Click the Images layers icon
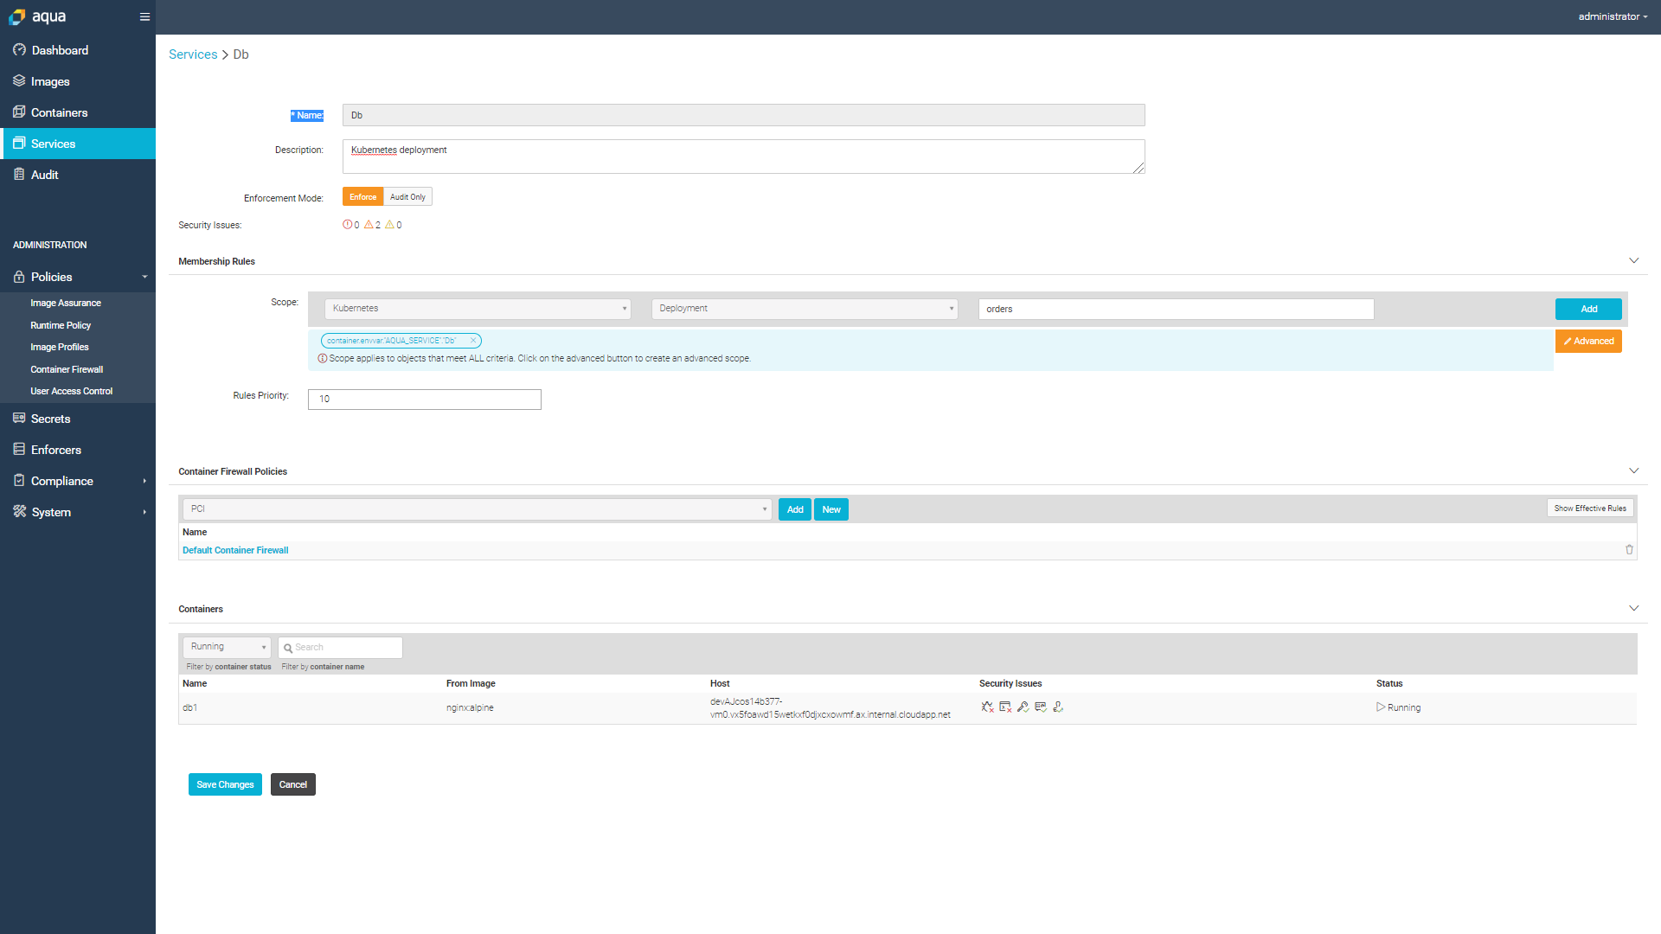 [19, 81]
